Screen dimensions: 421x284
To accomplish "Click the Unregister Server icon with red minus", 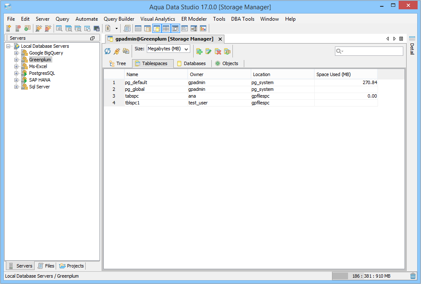I will point(18,28).
